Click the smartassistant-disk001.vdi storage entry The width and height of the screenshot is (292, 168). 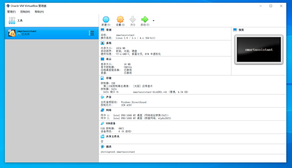161,92
